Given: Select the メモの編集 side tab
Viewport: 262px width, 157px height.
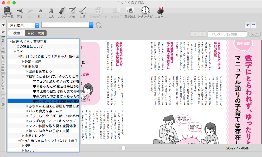Looking at the screenshot, I should tap(3, 83).
